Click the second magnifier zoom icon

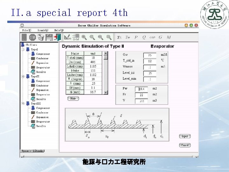[92, 38]
